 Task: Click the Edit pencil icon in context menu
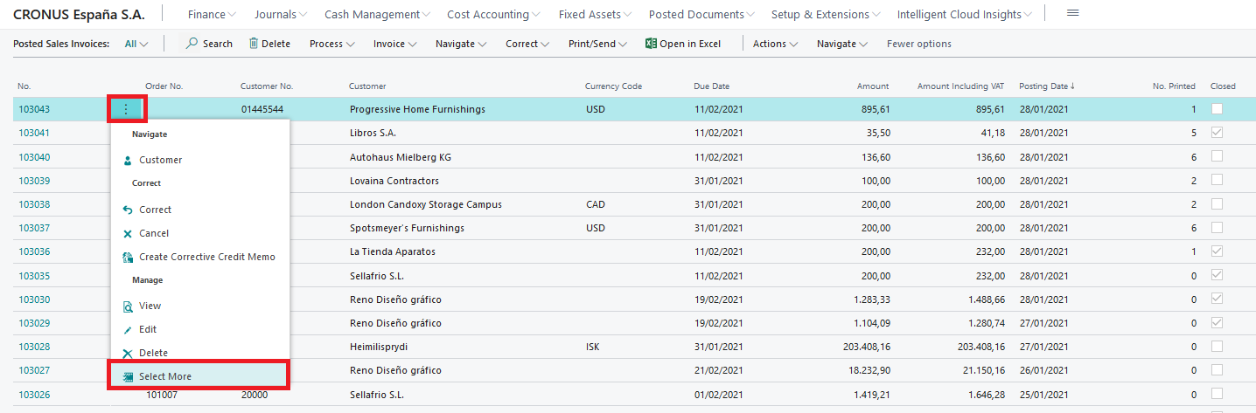pos(128,330)
